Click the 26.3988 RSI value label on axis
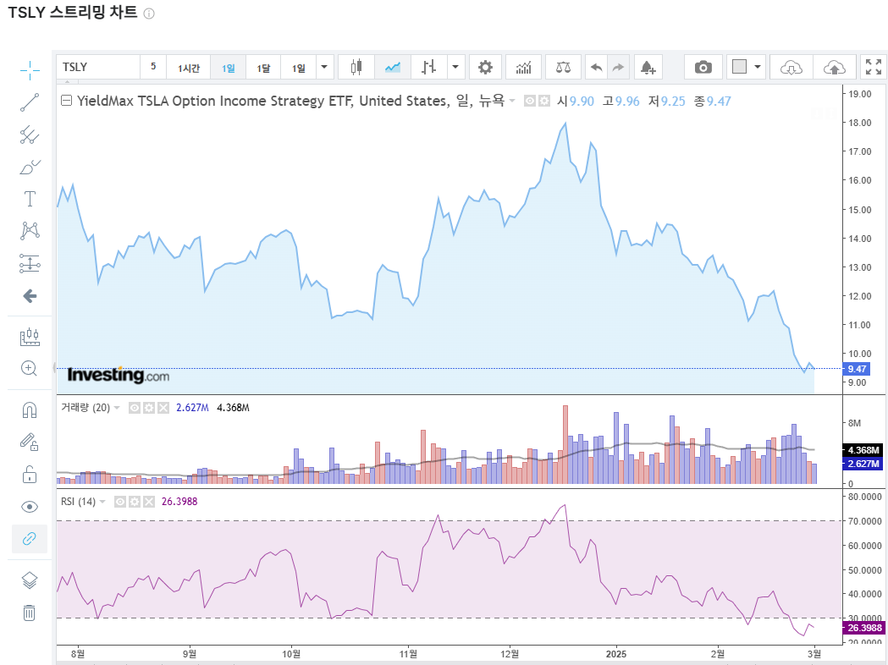This screenshot has width=888, height=665. click(863, 628)
